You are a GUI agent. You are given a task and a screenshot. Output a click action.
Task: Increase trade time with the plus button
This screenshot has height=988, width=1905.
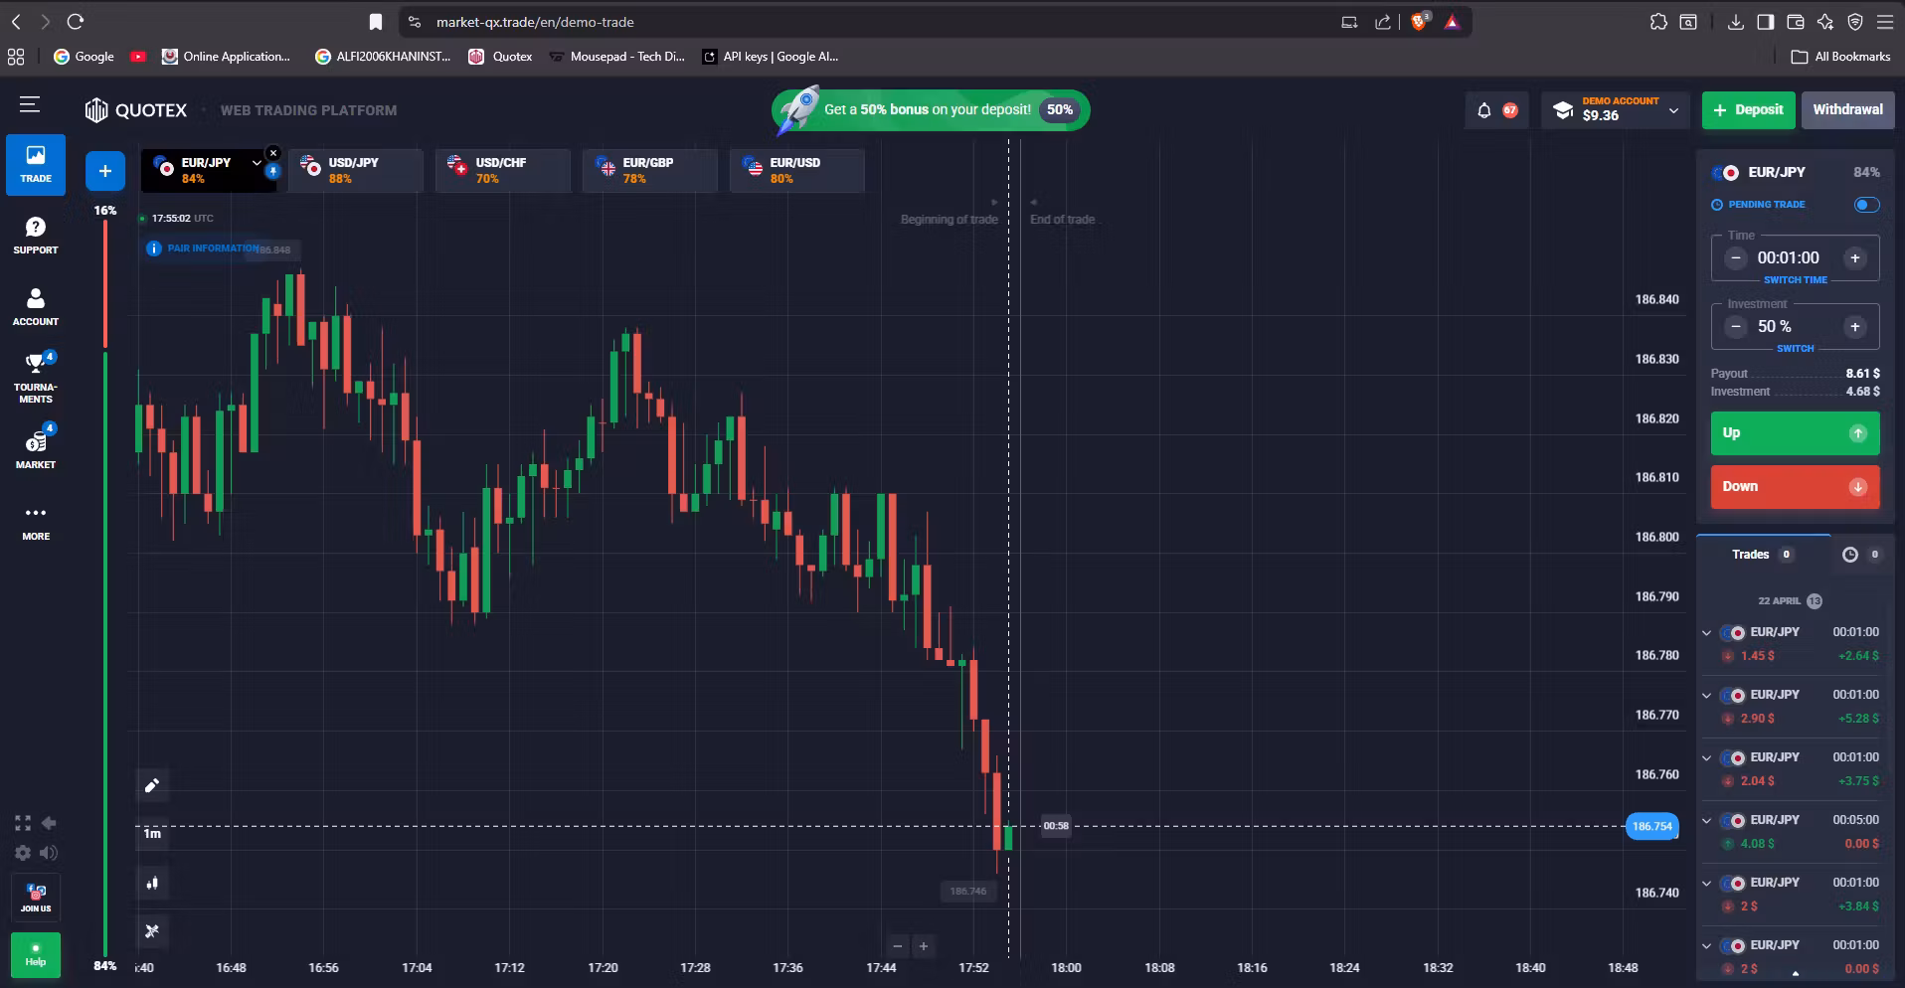(1854, 258)
